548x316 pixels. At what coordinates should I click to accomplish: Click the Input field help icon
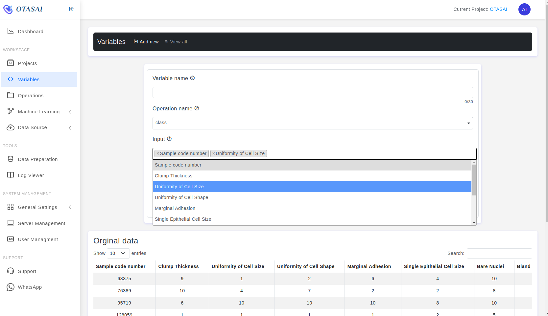tap(169, 139)
